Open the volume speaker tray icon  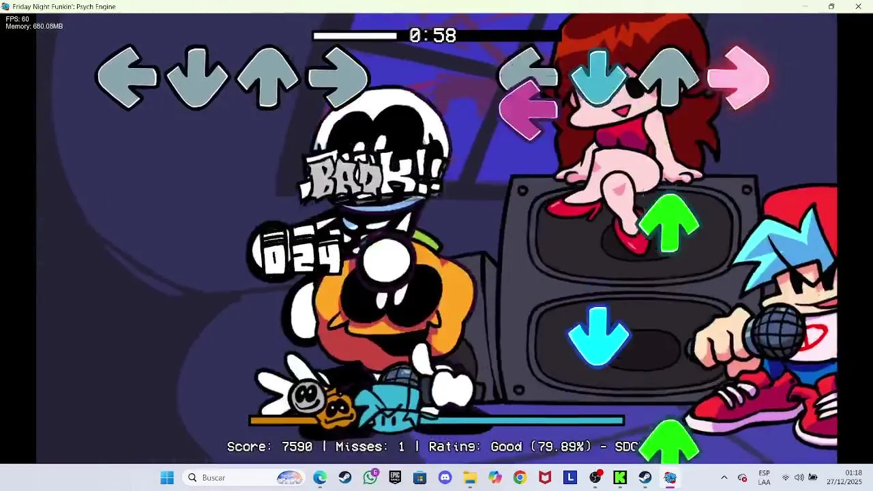(x=799, y=478)
